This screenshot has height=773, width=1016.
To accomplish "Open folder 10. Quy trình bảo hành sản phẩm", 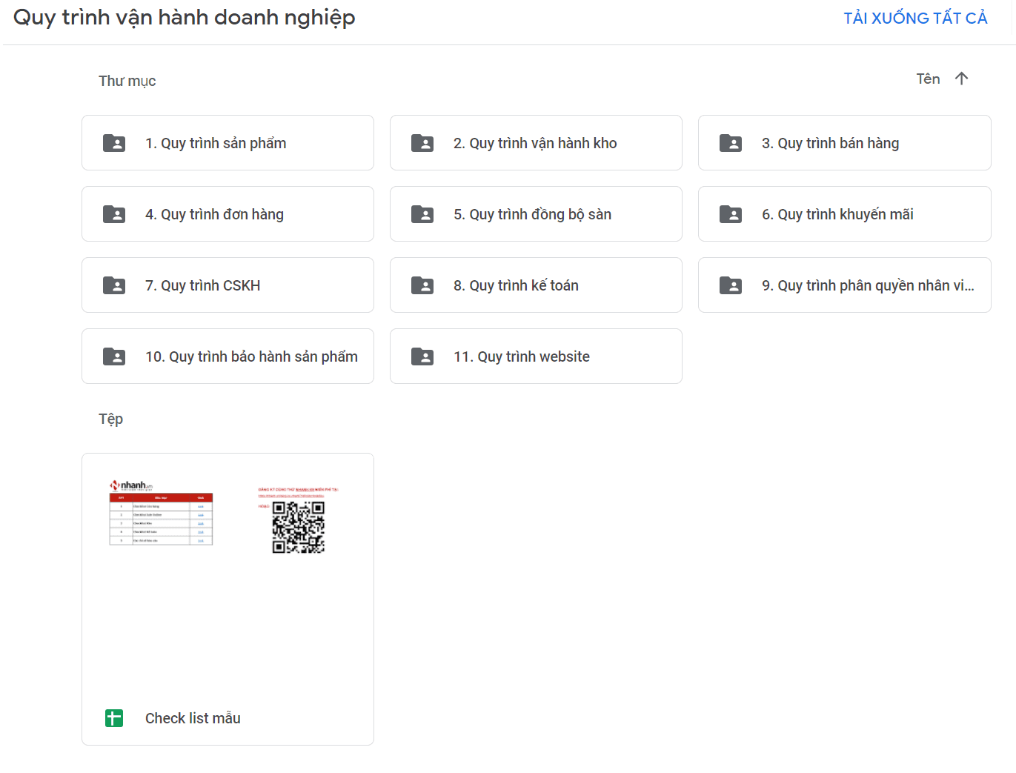I will point(251,356).
